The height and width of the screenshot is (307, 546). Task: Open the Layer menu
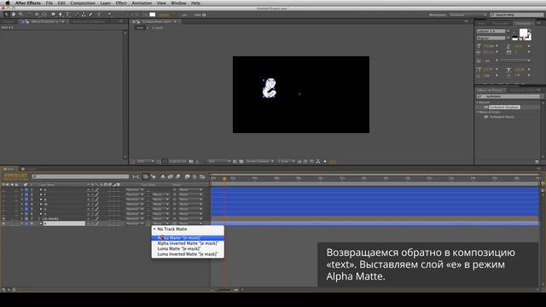pos(106,3)
